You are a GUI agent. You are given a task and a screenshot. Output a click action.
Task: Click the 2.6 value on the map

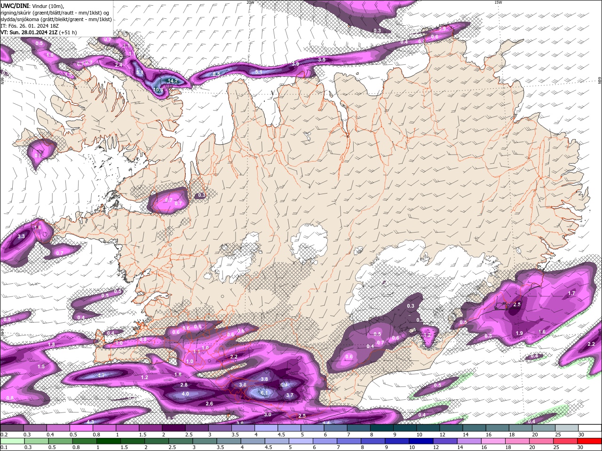[210, 404]
